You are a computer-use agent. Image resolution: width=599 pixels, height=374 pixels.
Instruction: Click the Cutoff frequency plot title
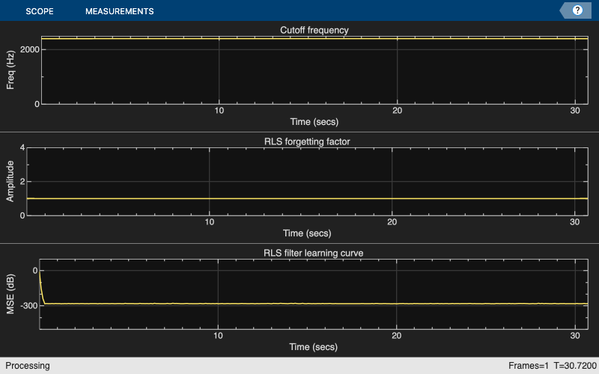pos(314,30)
